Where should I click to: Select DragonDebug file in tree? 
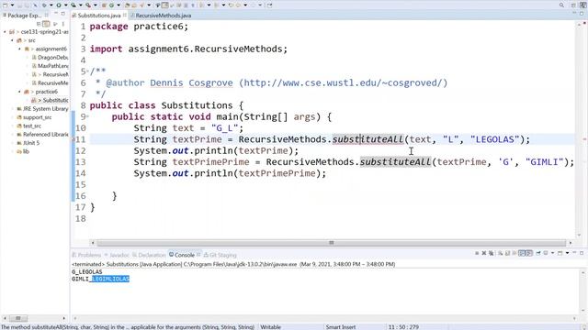[50, 58]
